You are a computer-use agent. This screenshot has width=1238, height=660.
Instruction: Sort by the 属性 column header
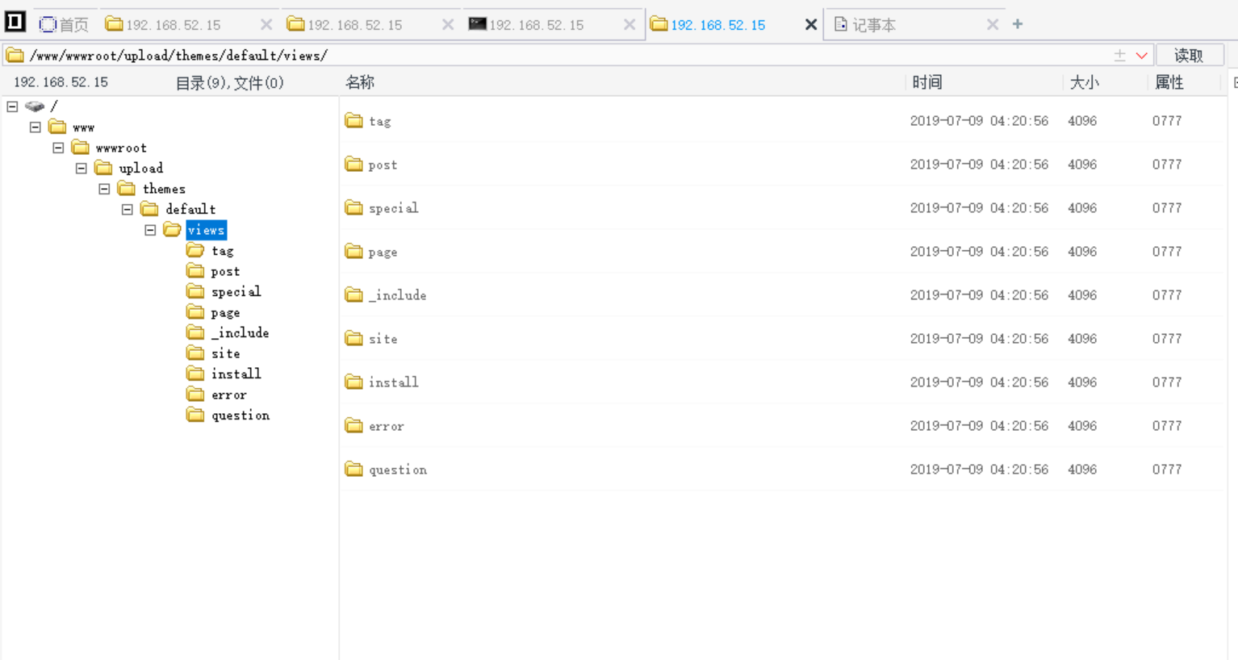point(1169,82)
